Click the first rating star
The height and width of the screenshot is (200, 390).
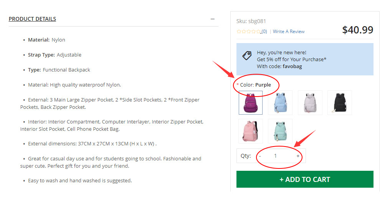(x=239, y=32)
